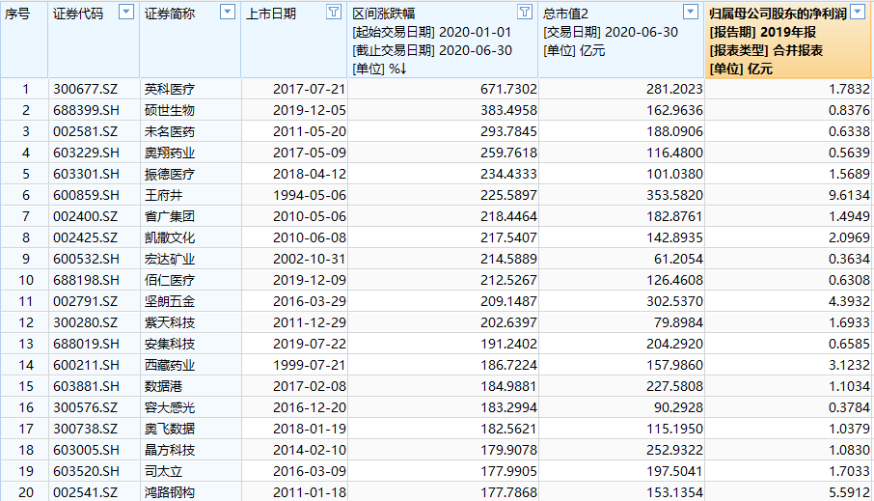874x501 pixels.
Task: Click the stock name 未名医药
Action: coord(170,131)
